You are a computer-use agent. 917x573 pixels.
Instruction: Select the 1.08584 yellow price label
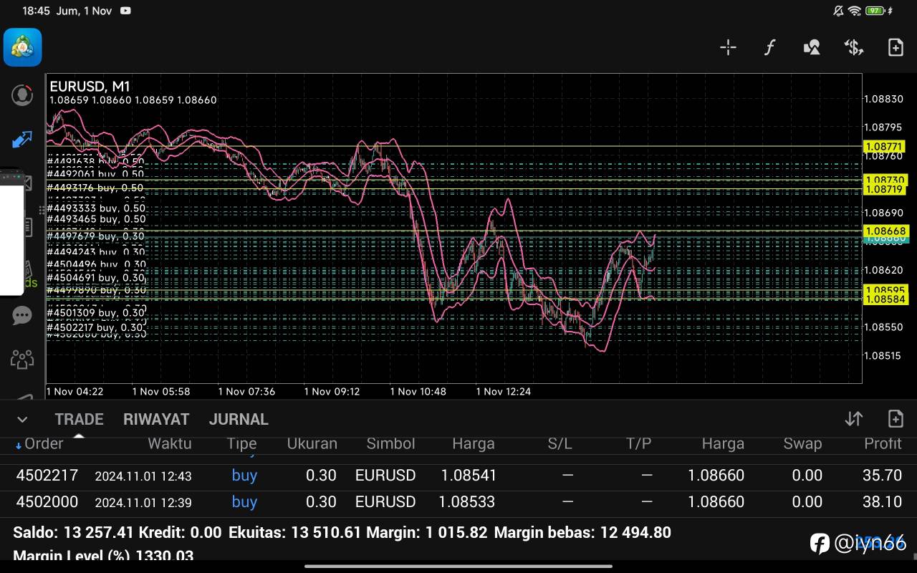pos(885,299)
